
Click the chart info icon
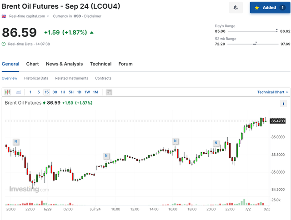pos(283,104)
